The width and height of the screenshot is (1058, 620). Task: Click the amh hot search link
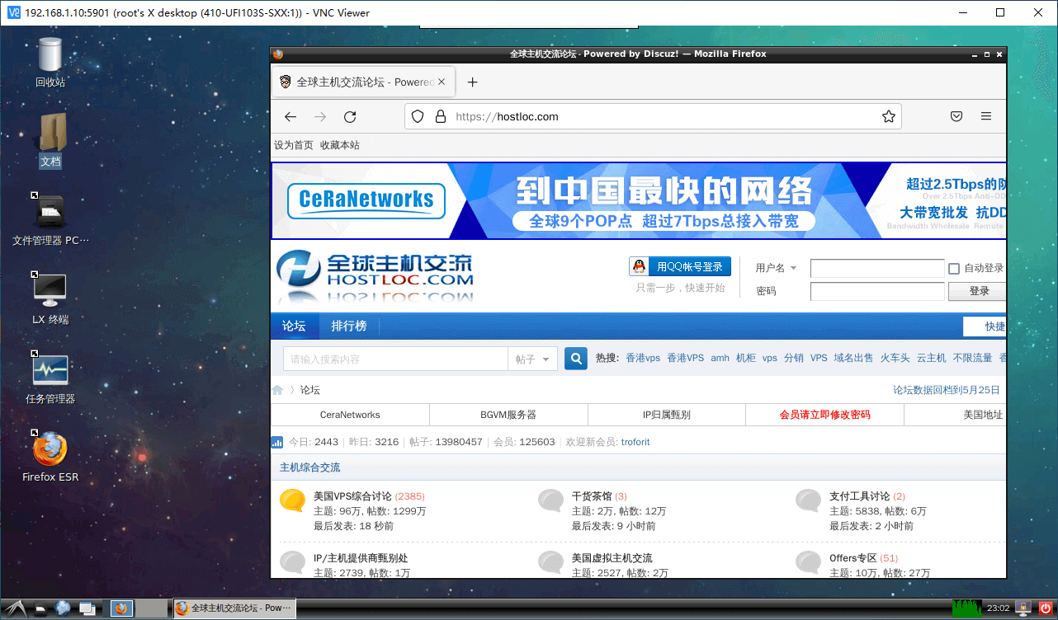[720, 359]
